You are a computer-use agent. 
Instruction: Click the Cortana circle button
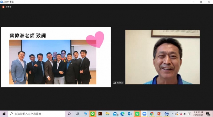click(x=69, y=114)
